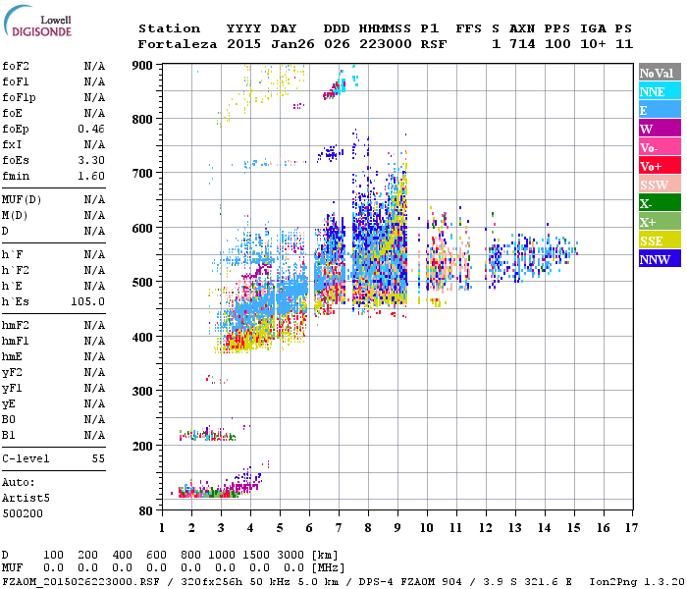Image resolution: width=687 pixels, height=589 pixels.
Task: Click the 3000 distance value in D row
Action: 291,556
